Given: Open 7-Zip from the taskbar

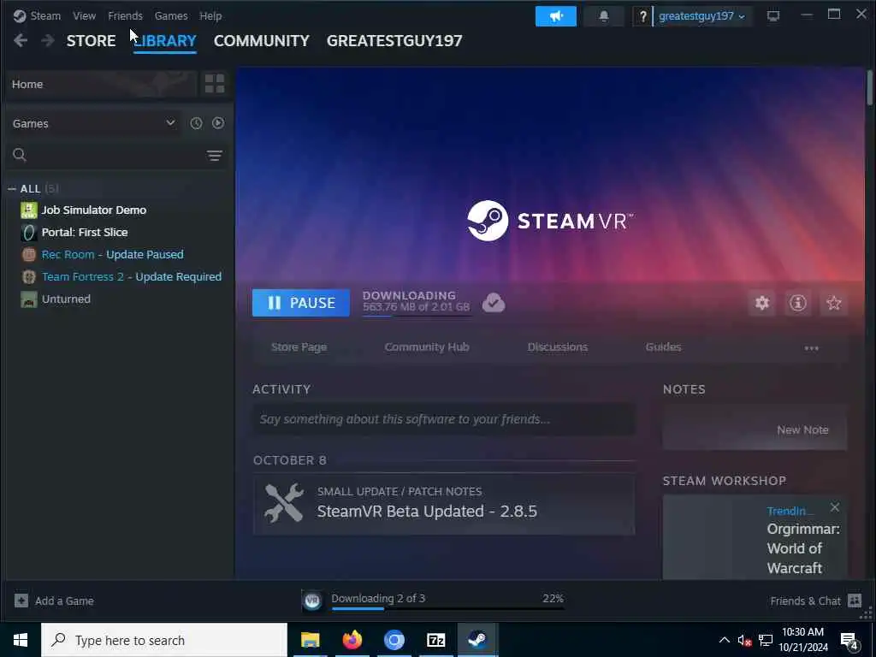Looking at the screenshot, I should coord(435,640).
